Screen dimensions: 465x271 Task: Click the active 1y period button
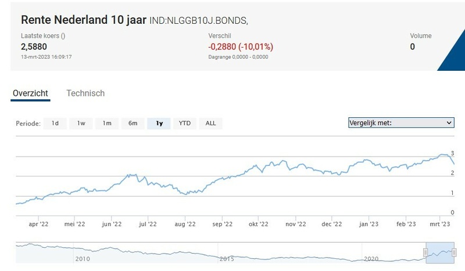(159, 123)
